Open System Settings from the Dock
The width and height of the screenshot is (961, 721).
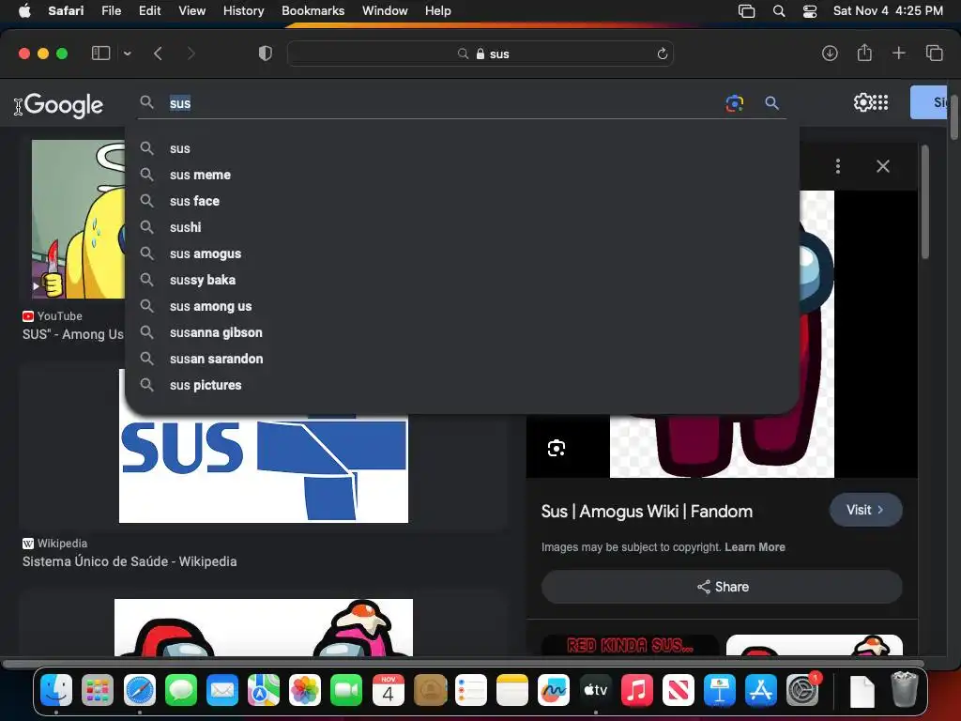[802, 690]
